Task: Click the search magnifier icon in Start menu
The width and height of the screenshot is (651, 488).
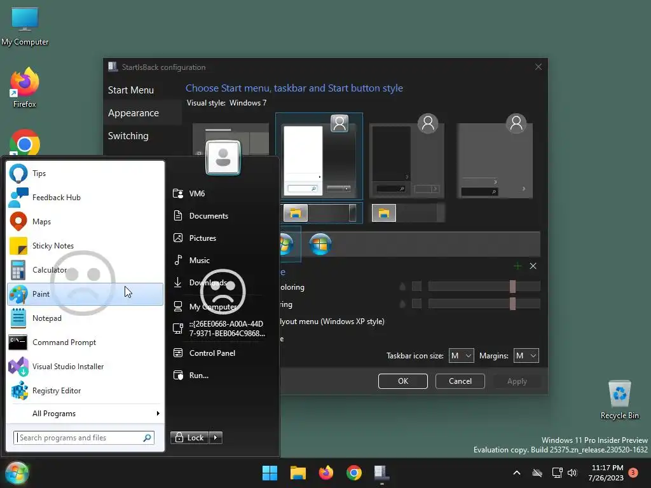Action: [147, 438]
